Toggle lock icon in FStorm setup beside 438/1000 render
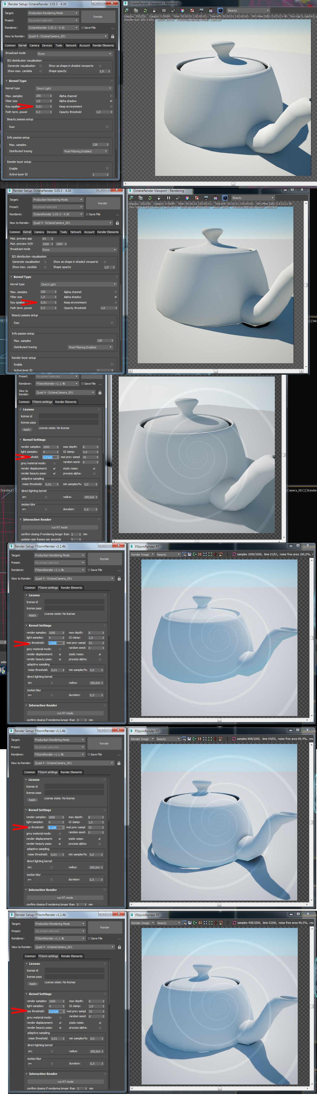Screen dimensions: 317x1096 [119, 947]
